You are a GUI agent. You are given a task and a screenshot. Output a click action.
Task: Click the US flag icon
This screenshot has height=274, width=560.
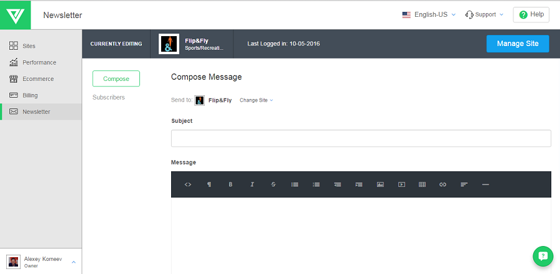coord(406,15)
